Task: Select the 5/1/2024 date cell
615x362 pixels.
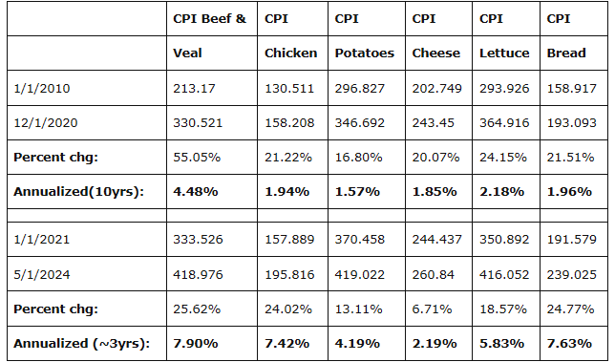Action: (x=87, y=274)
